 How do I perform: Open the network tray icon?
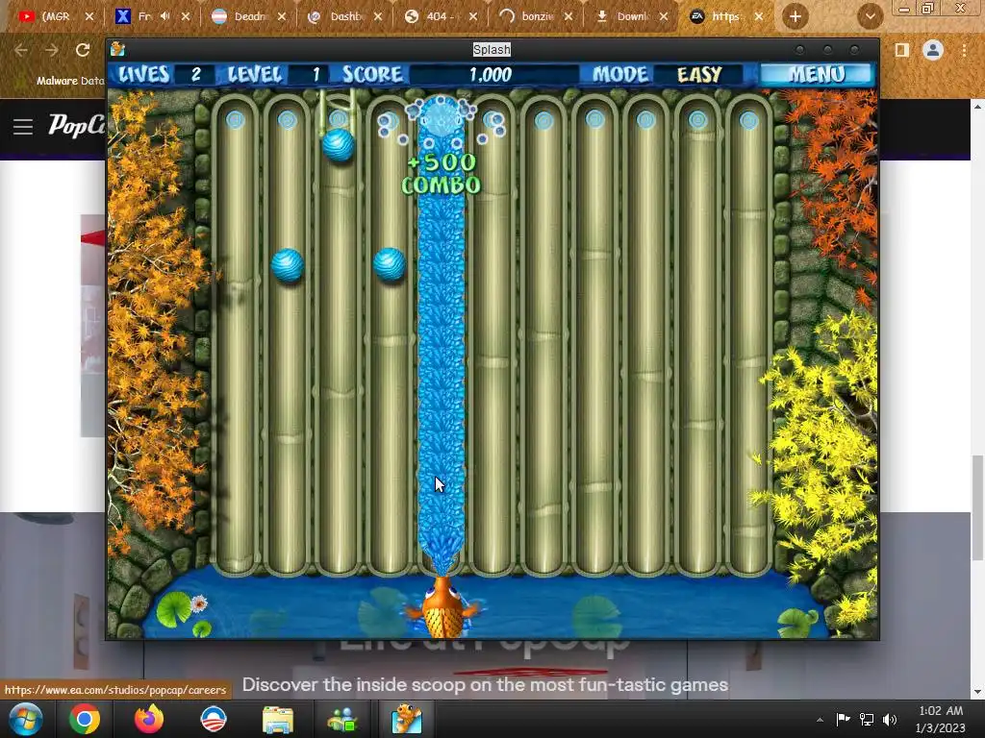[867, 719]
